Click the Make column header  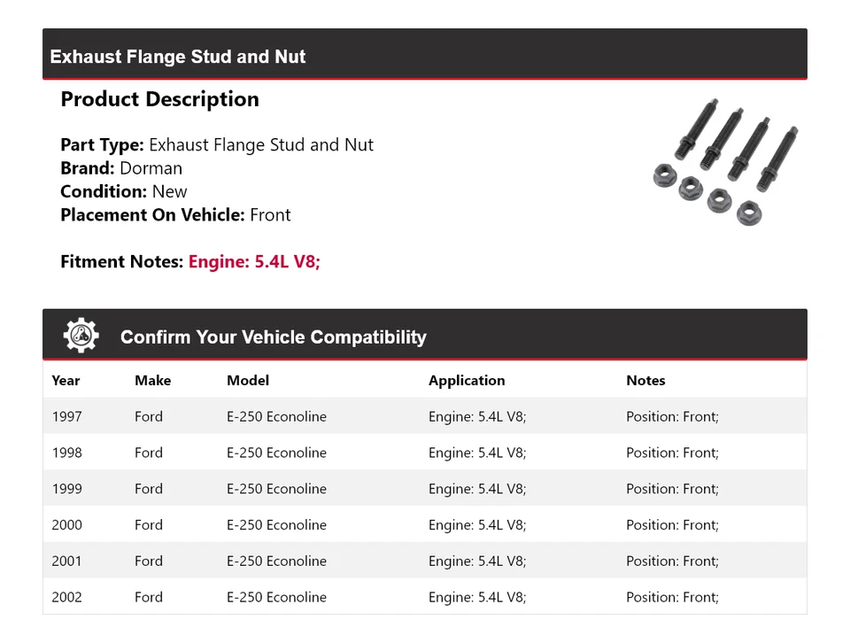point(152,380)
